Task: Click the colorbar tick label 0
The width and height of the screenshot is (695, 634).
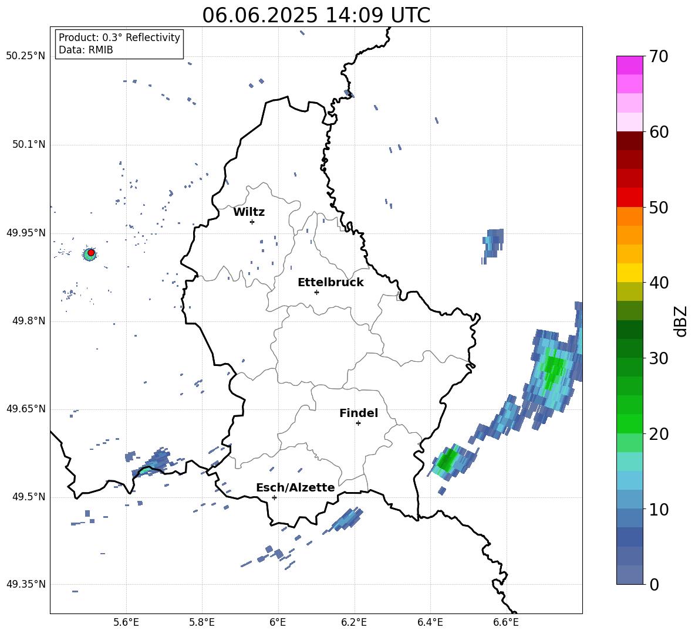Action: tap(654, 585)
